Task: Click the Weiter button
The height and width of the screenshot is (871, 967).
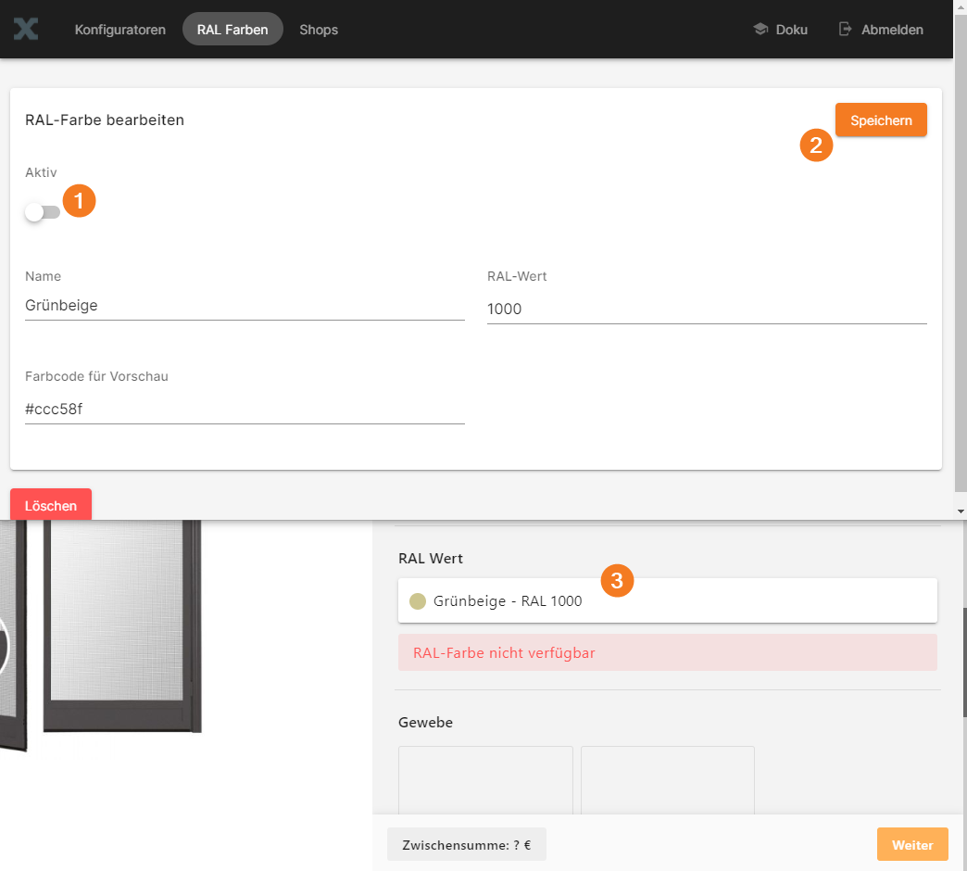Action: (x=912, y=845)
